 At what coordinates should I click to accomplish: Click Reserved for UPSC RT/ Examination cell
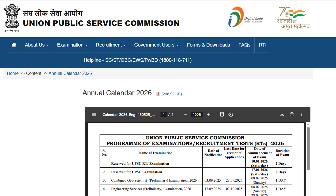[x=156, y=164]
